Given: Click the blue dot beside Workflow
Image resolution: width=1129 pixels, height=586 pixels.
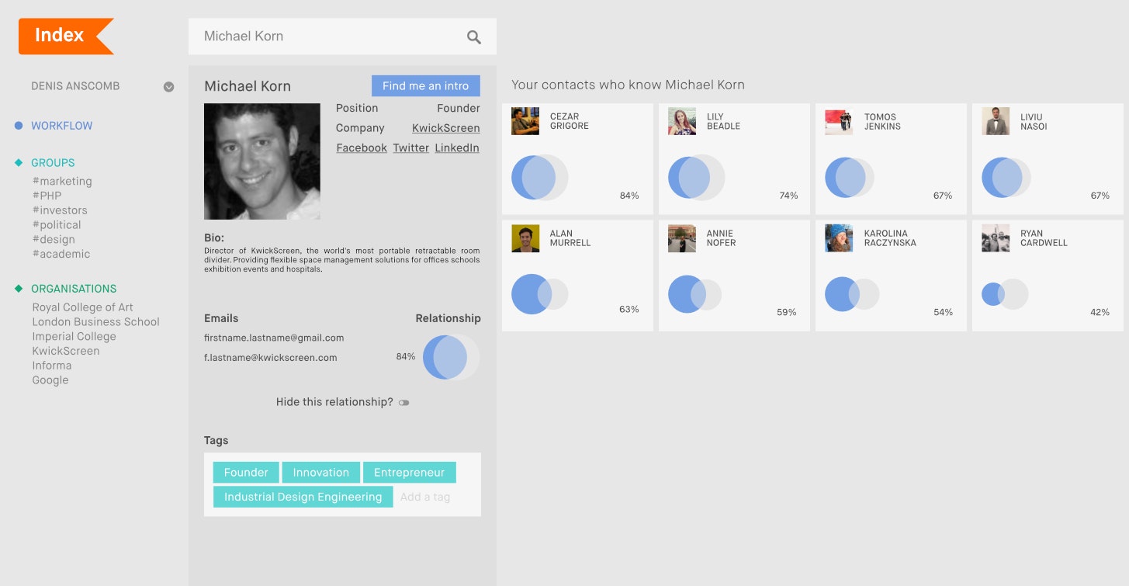Looking at the screenshot, I should [x=19, y=125].
